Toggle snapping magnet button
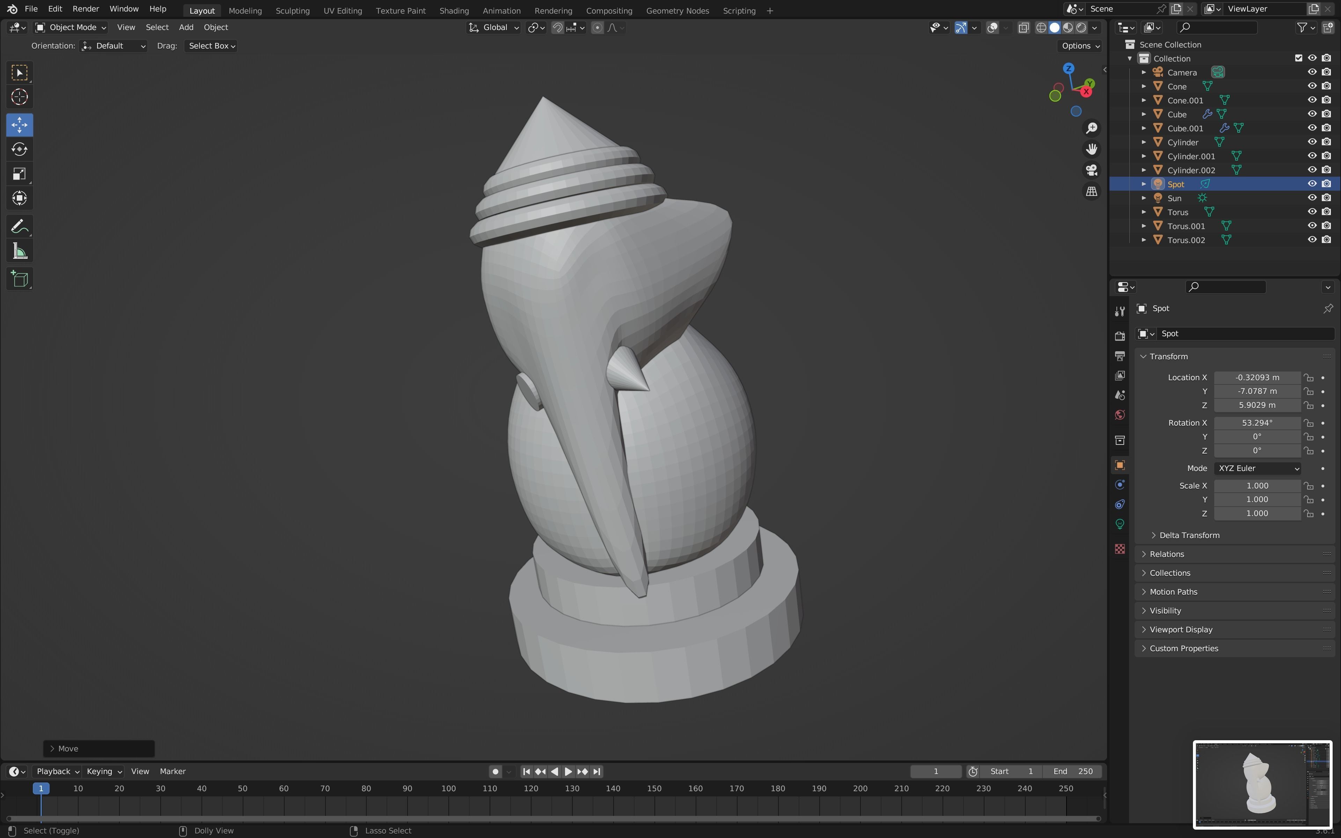Viewport: 1341px width, 838px height. click(x=558, y=27)
